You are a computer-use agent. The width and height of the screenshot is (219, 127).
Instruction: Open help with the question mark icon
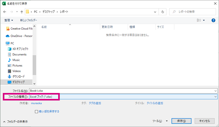(x=213, y=20)
